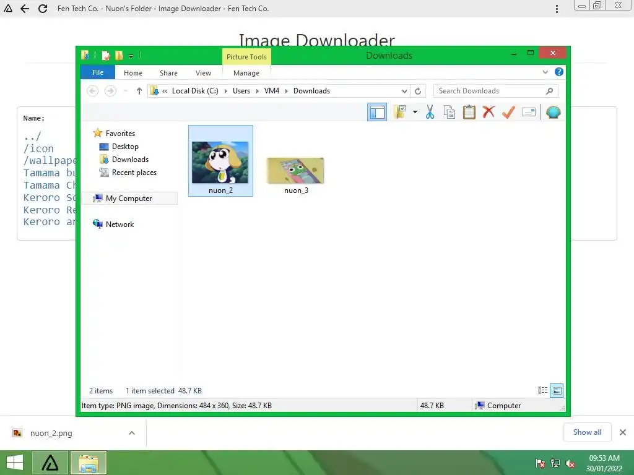Expand the arrow after VM4 in path
634x475 pixels.
coord(286,91)
